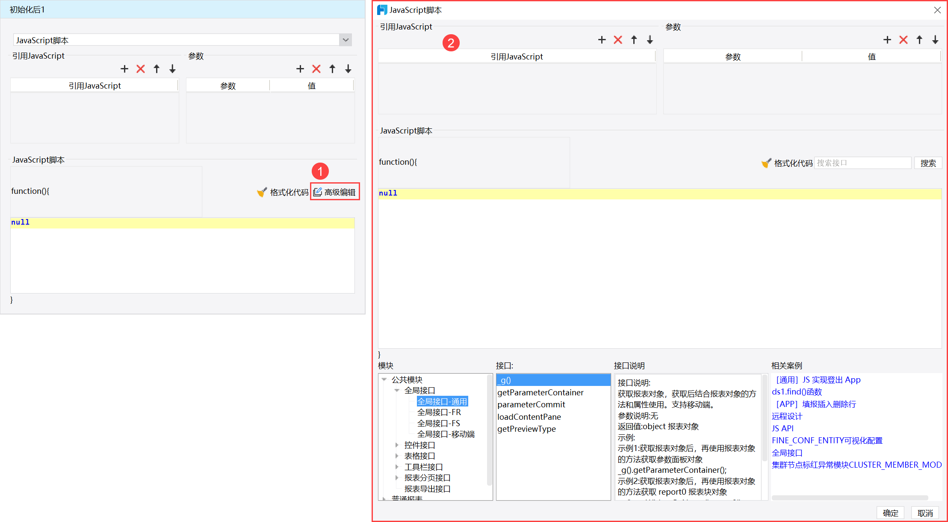This screenshot has height=522, width=948.
Task: Select getParameterContainer in the 接口 list
Action: pyautogui.click(x=540, y=392)
